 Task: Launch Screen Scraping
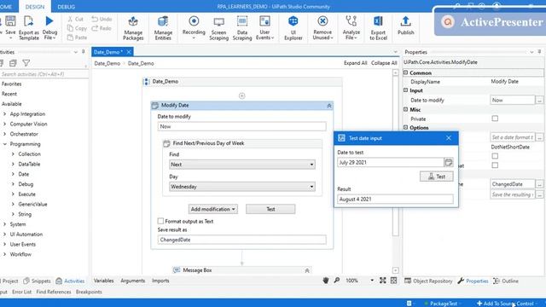tap(218, 27)
